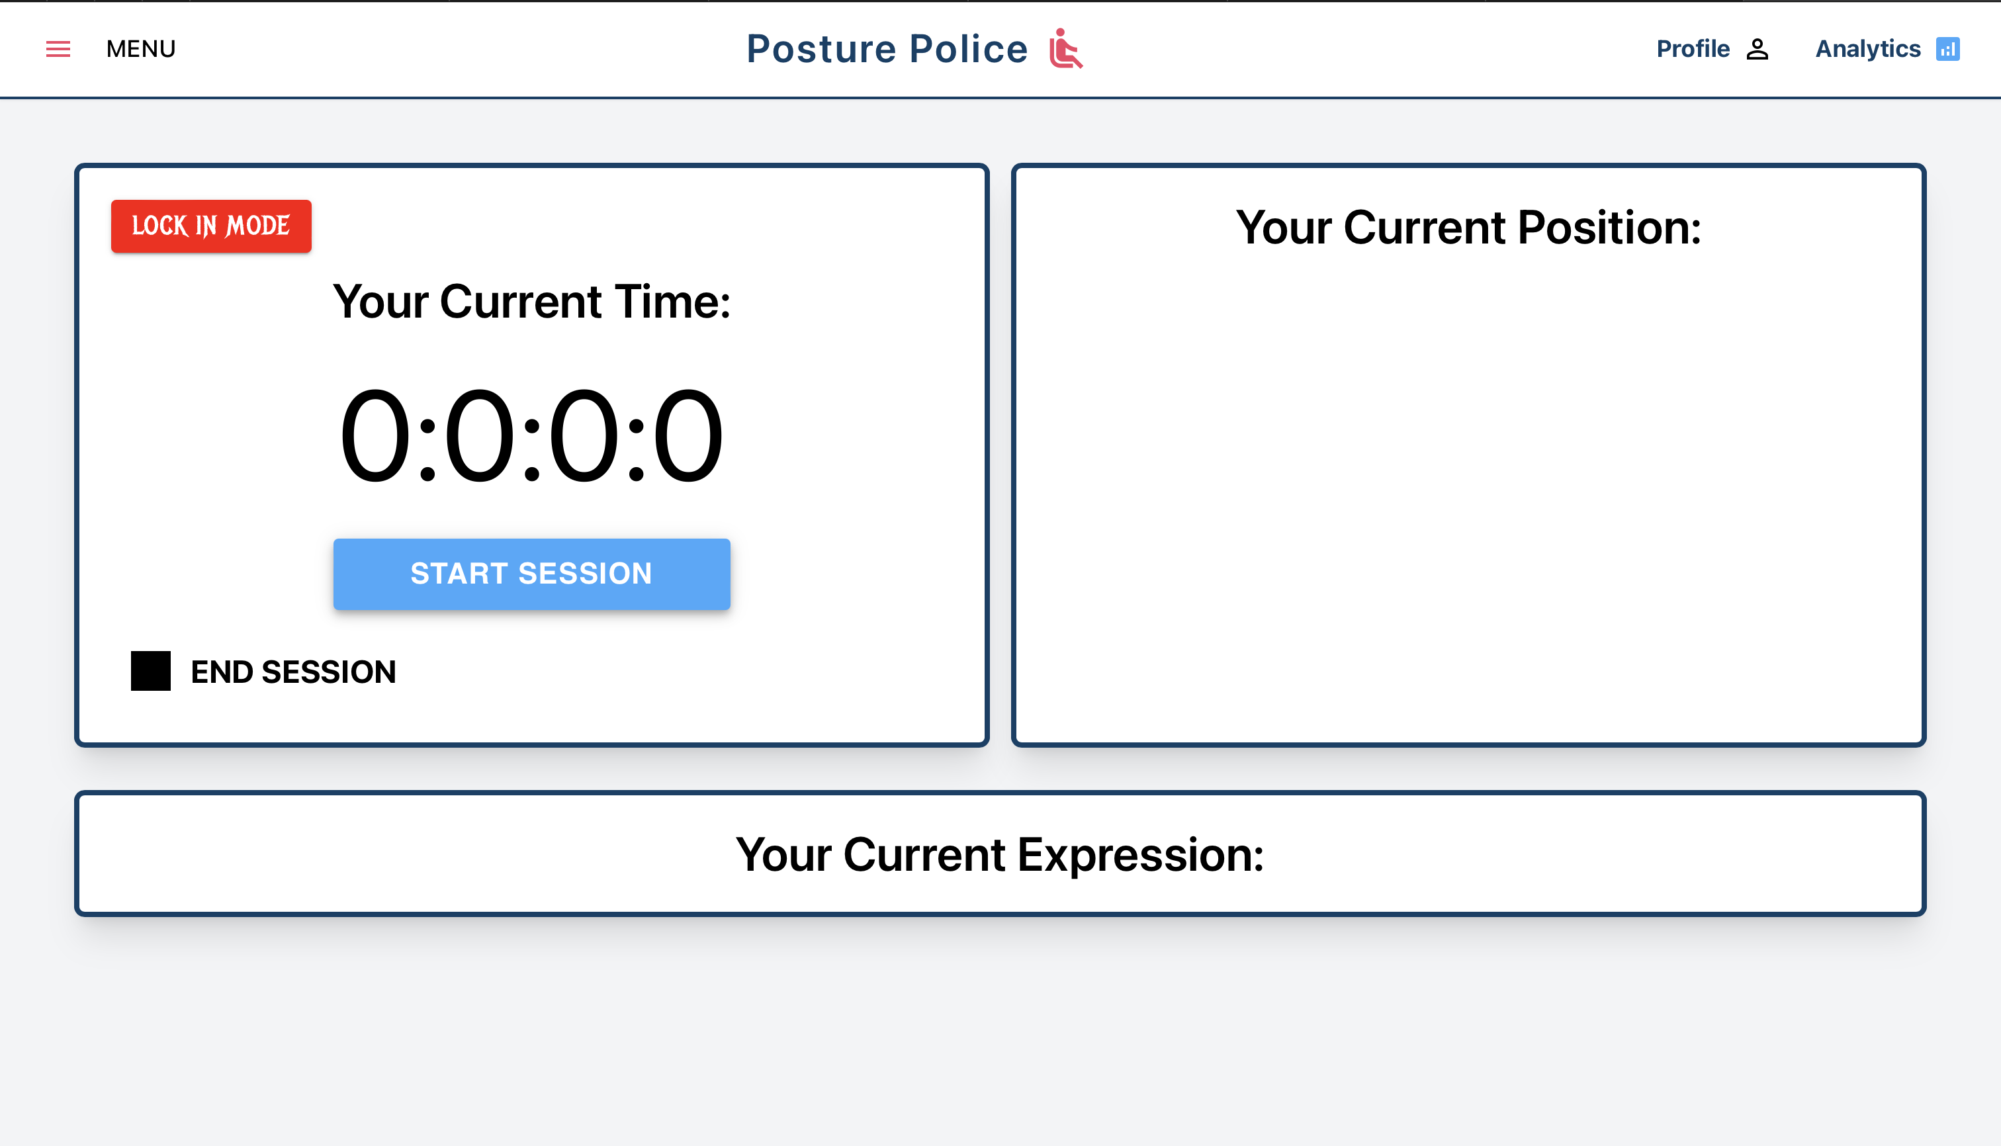Start the session

click(x=531, y=574)
